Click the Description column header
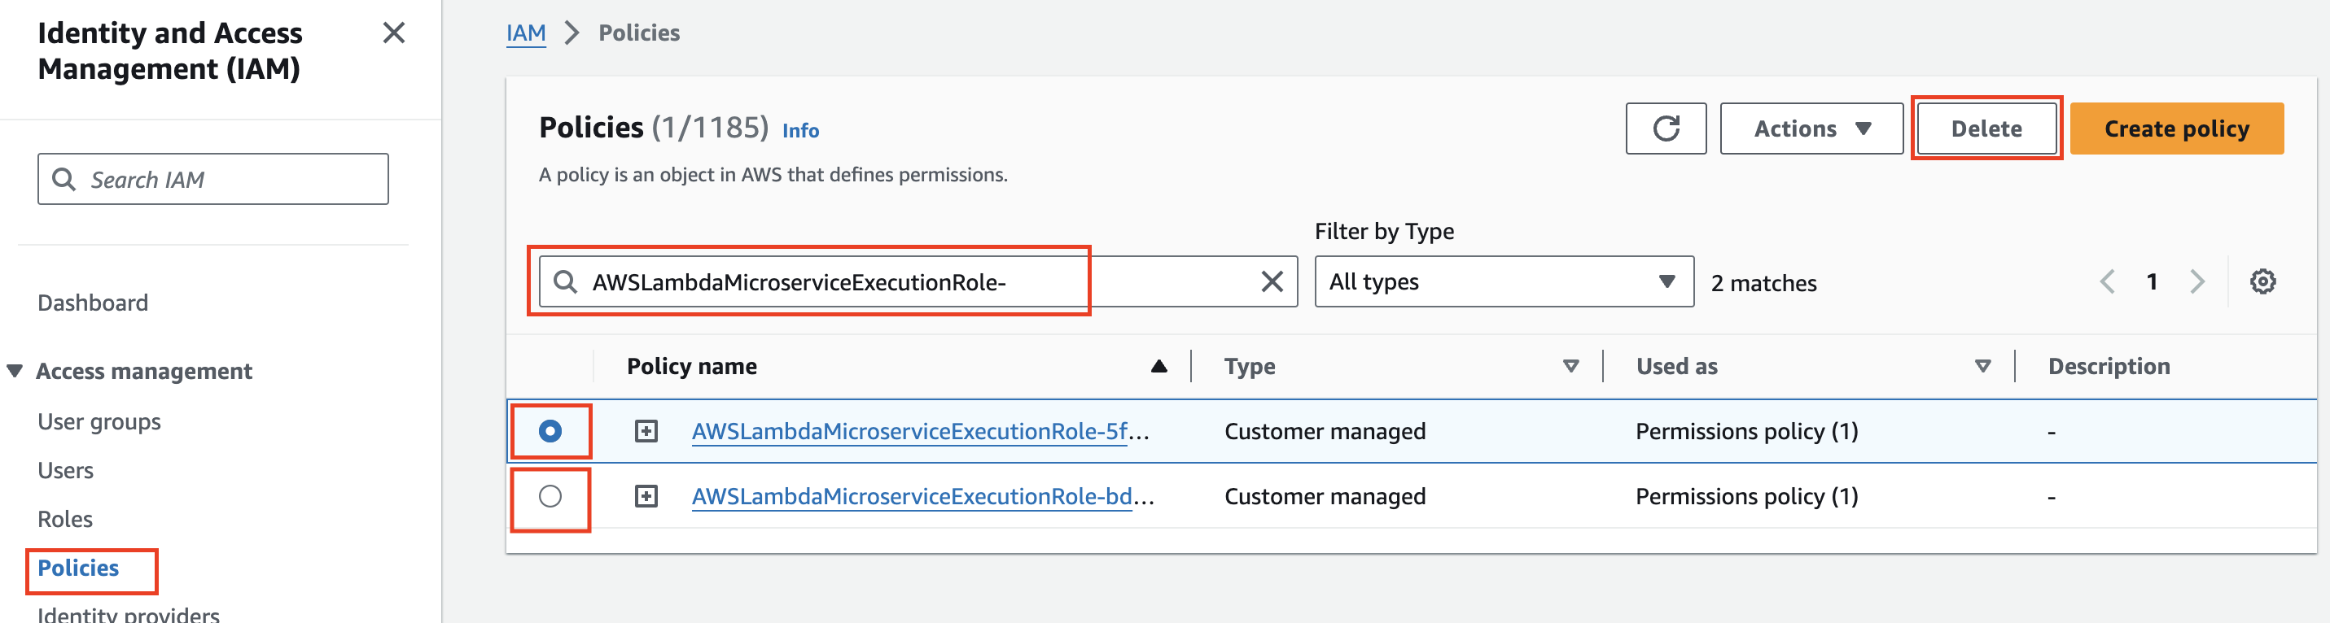The width and height of the screenshot is (2330, 623). tap(2109, 366)
